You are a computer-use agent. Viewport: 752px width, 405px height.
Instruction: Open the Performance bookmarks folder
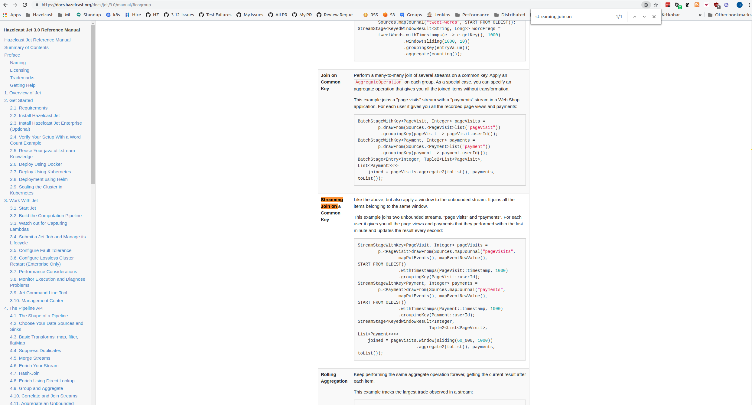click(x=472, y=15)
